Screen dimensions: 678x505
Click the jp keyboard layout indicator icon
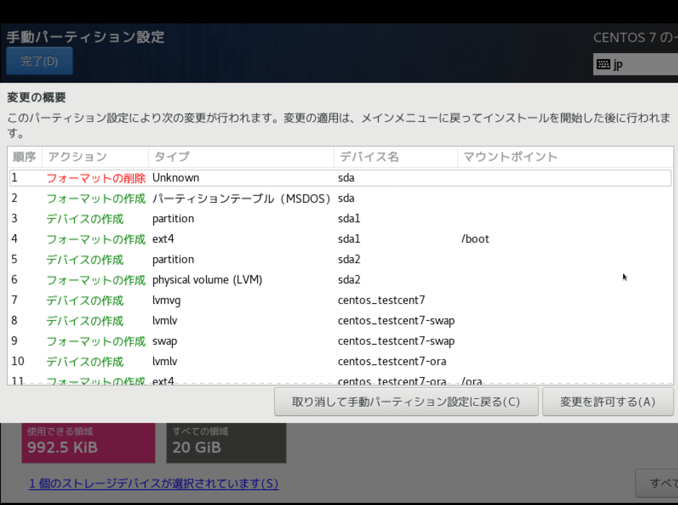coord(602,64)
